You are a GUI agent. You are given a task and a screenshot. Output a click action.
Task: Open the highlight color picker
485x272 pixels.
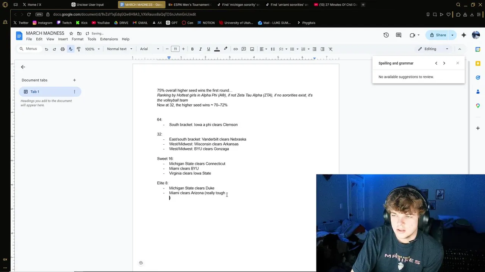point(225,49)
